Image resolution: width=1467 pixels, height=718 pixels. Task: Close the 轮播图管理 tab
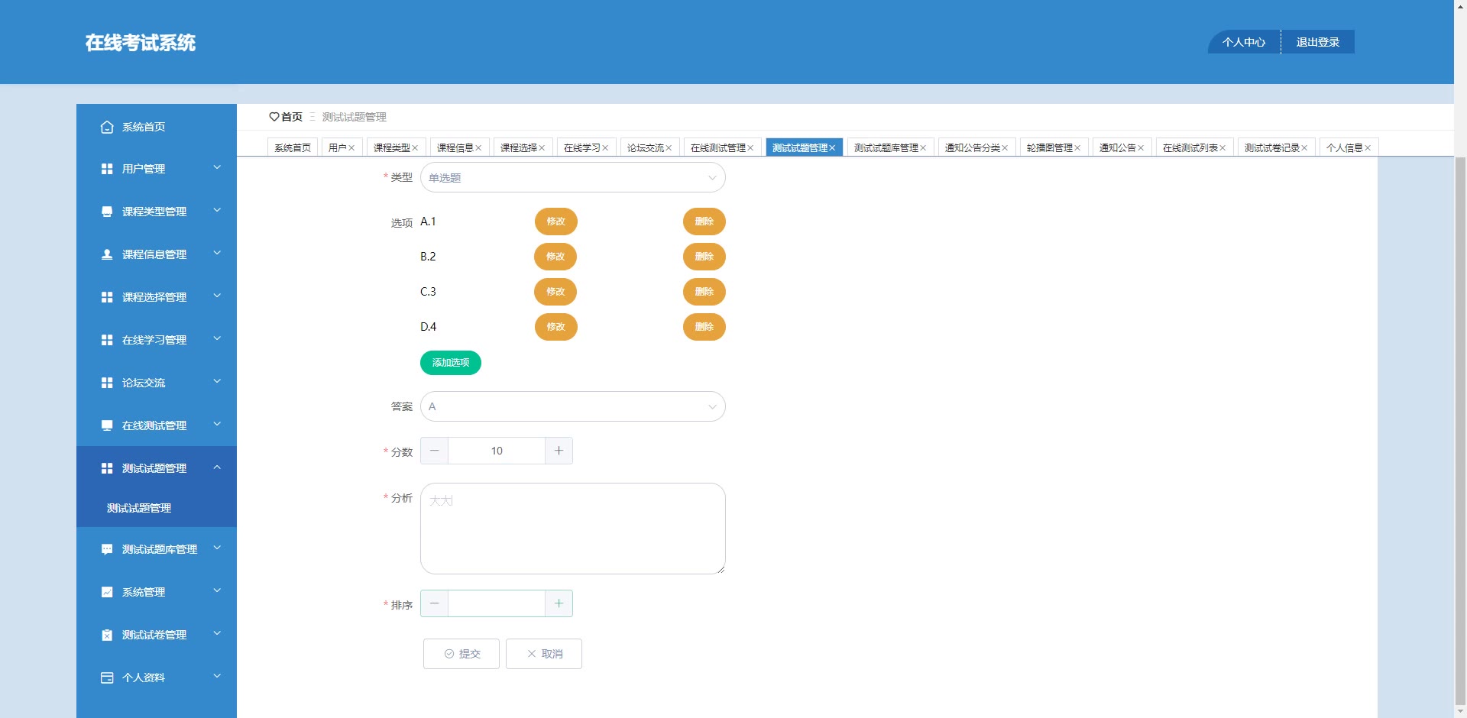(x=1077, y=148)
